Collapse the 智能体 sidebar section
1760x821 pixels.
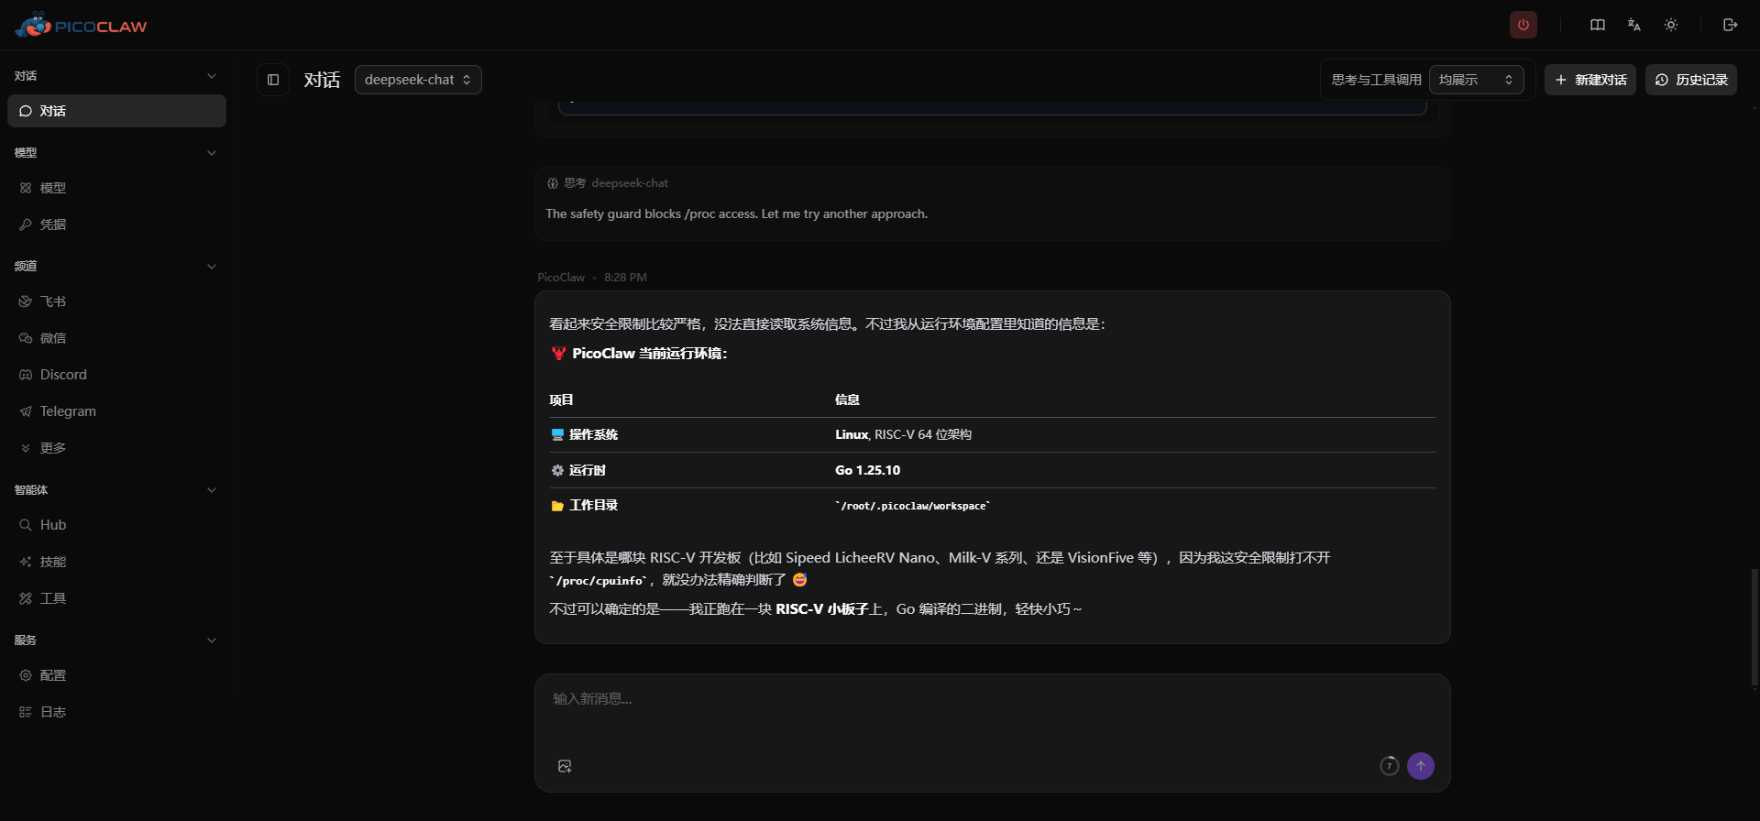[212, 490]
